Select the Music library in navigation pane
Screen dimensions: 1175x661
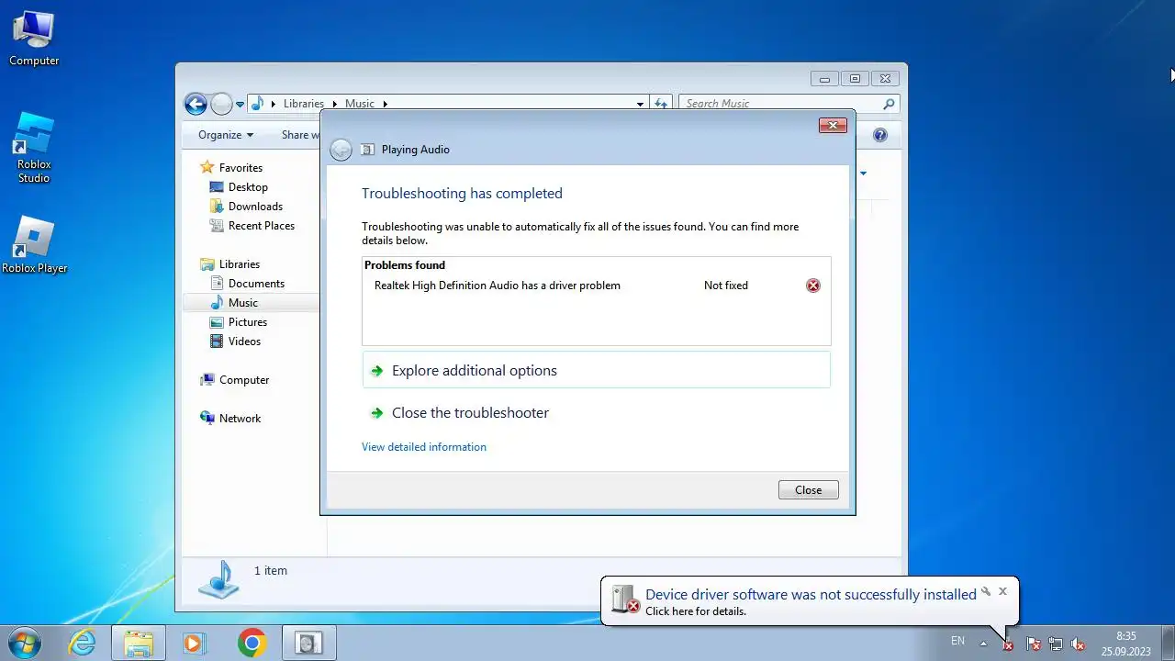coord(243,303)
